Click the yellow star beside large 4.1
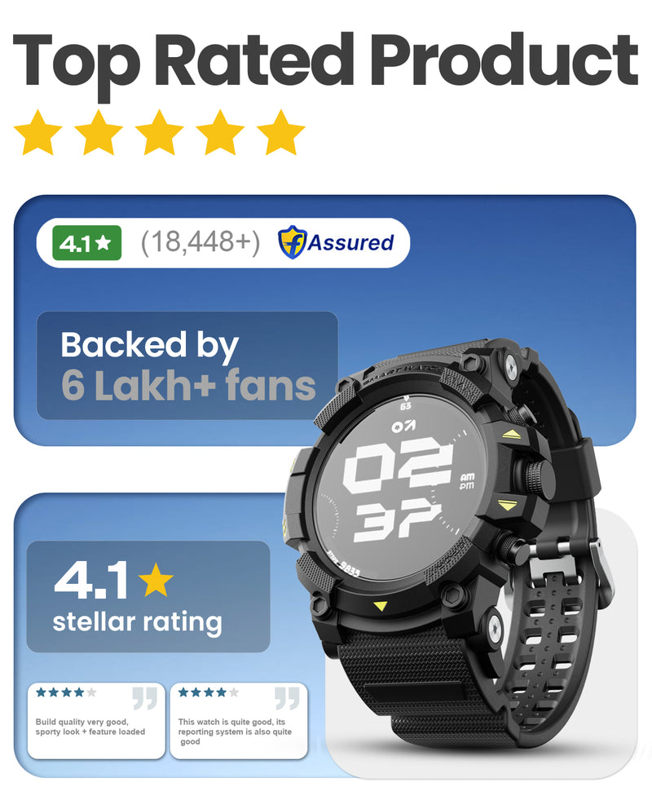The height and width of the screenshot is (809, 652). point(156,580)
